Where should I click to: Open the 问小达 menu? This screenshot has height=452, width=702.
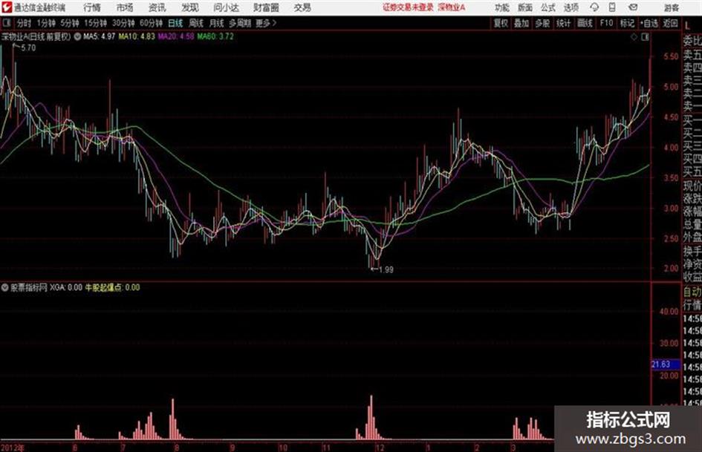point(226,7)
